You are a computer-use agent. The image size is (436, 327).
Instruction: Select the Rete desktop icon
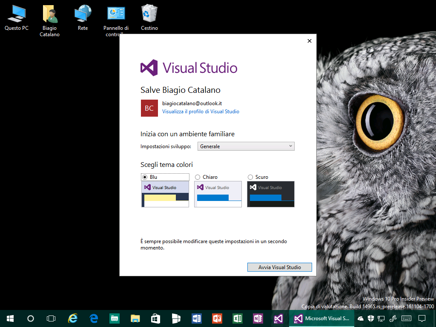(83, 18)
